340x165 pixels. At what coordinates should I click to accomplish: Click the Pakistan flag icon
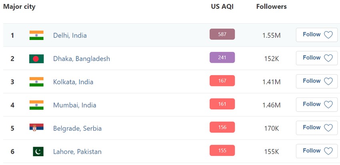38,151
